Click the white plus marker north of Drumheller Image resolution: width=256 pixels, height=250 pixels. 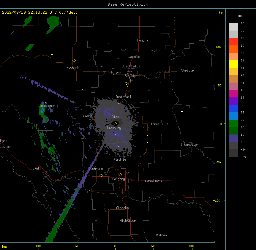pos(182,111)
